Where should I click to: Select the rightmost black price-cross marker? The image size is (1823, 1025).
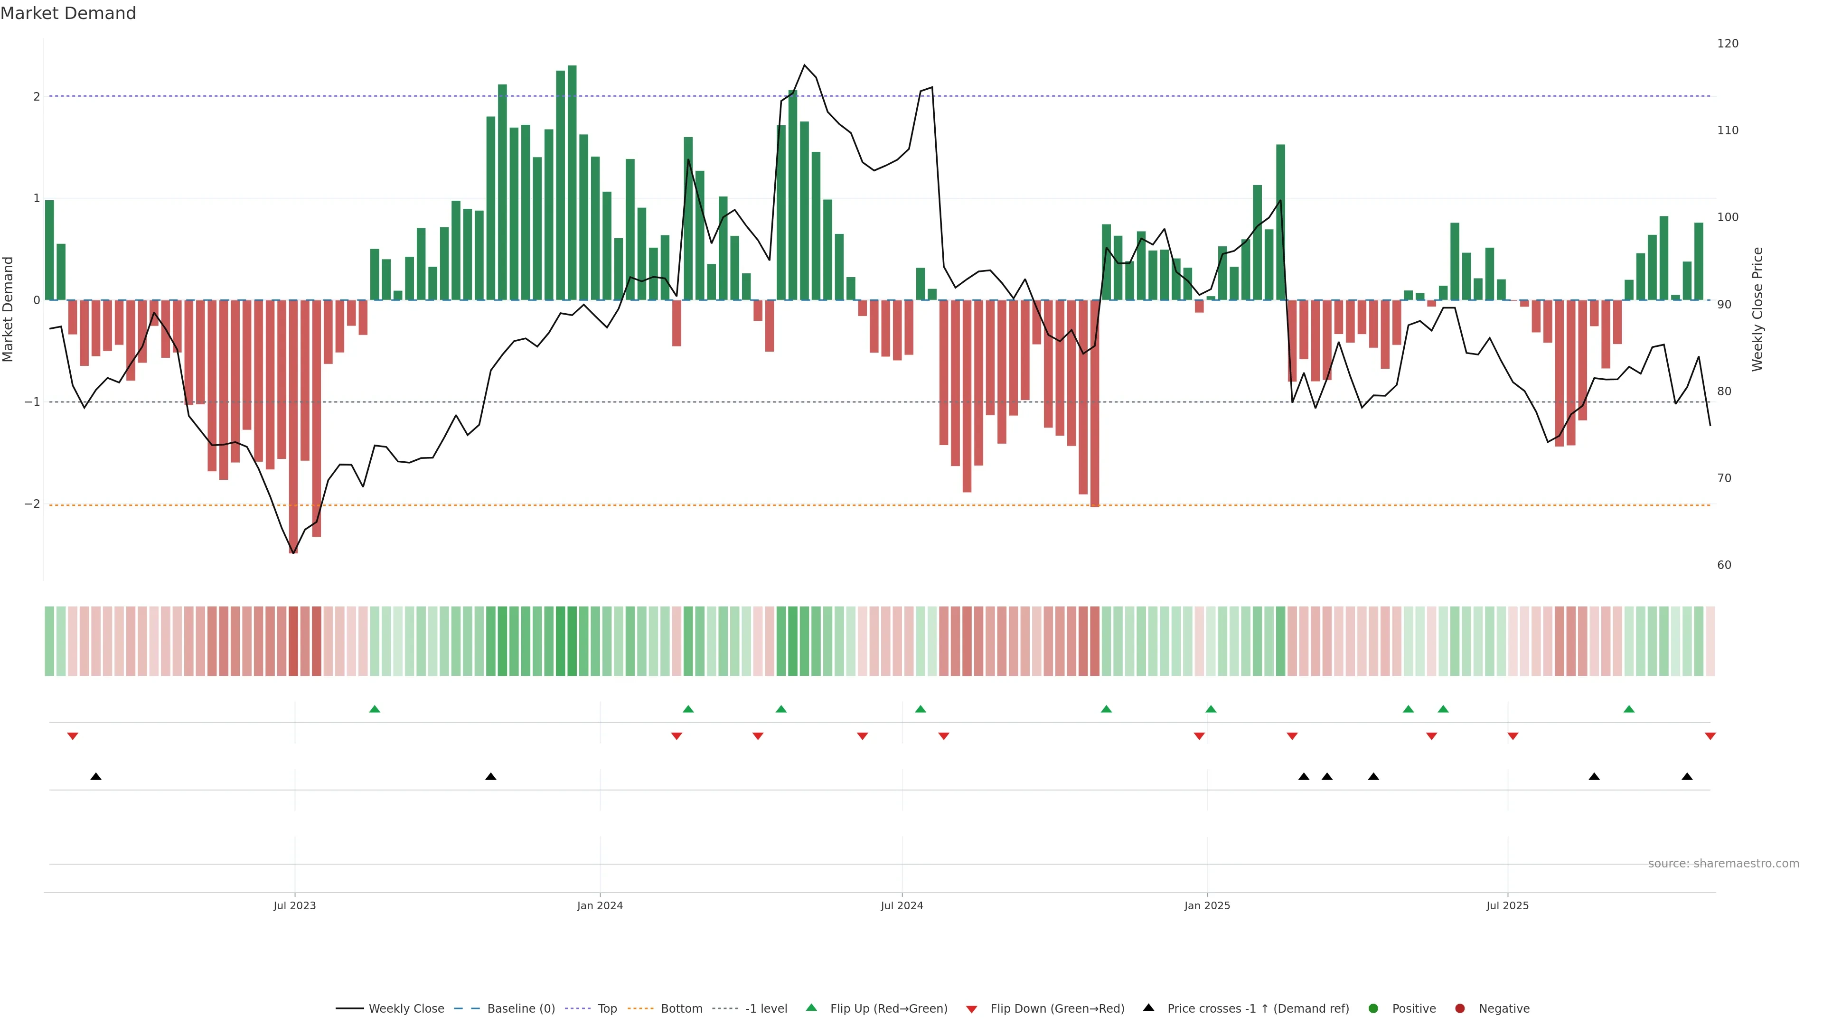point(1687,777)
